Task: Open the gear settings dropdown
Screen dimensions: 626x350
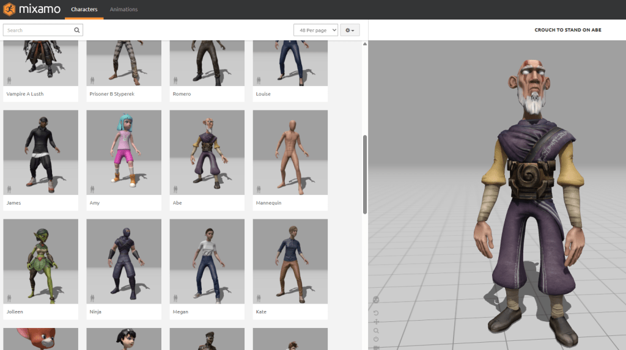Action: [350, 30]
